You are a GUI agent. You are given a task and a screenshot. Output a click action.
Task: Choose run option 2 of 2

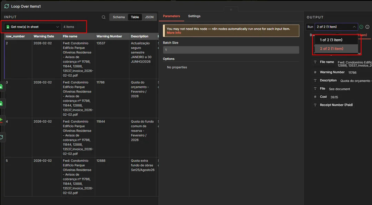331,49
